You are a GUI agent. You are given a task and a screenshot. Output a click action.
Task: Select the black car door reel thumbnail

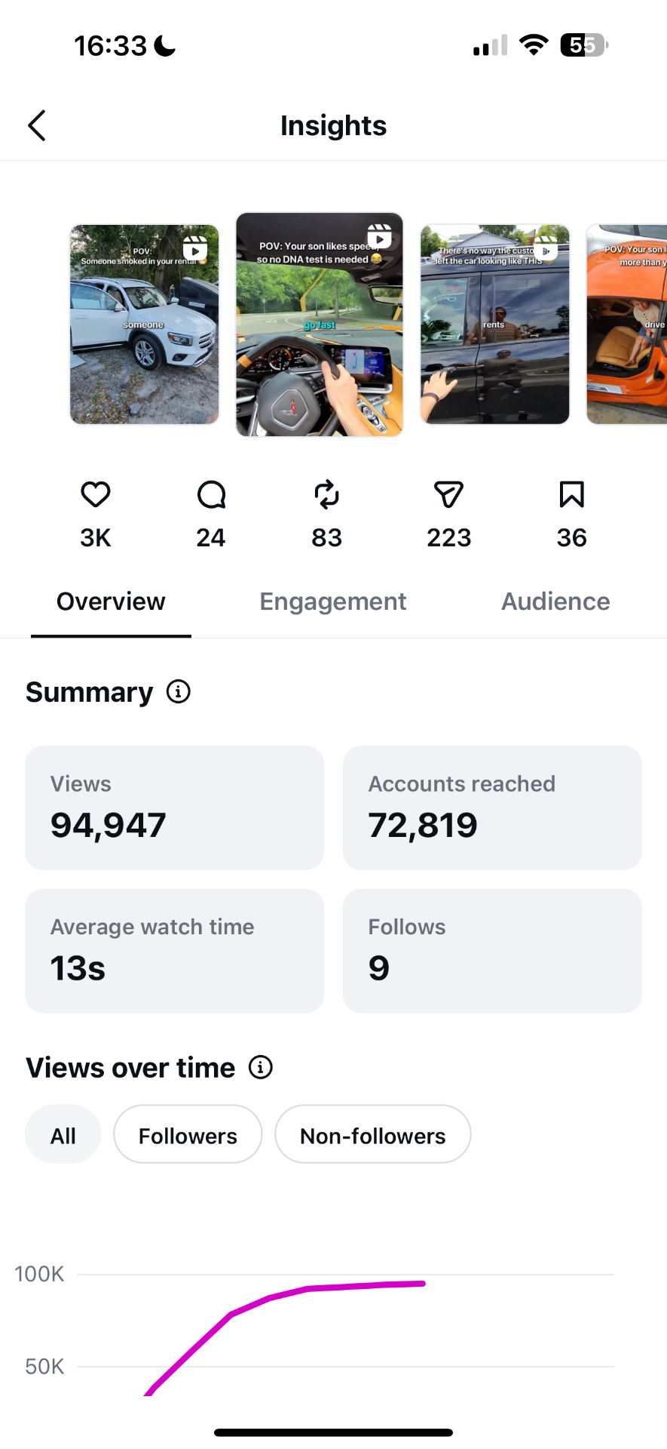[x=494, y=325]
